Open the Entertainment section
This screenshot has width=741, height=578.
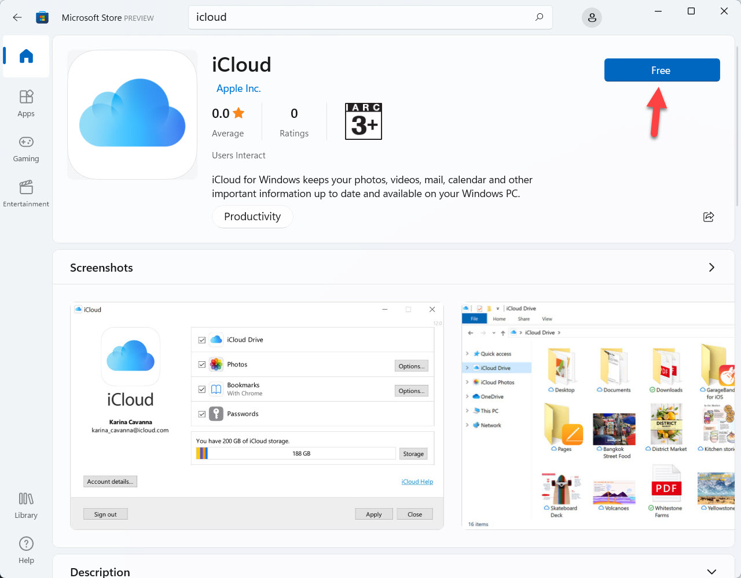[x=26, y=194]
